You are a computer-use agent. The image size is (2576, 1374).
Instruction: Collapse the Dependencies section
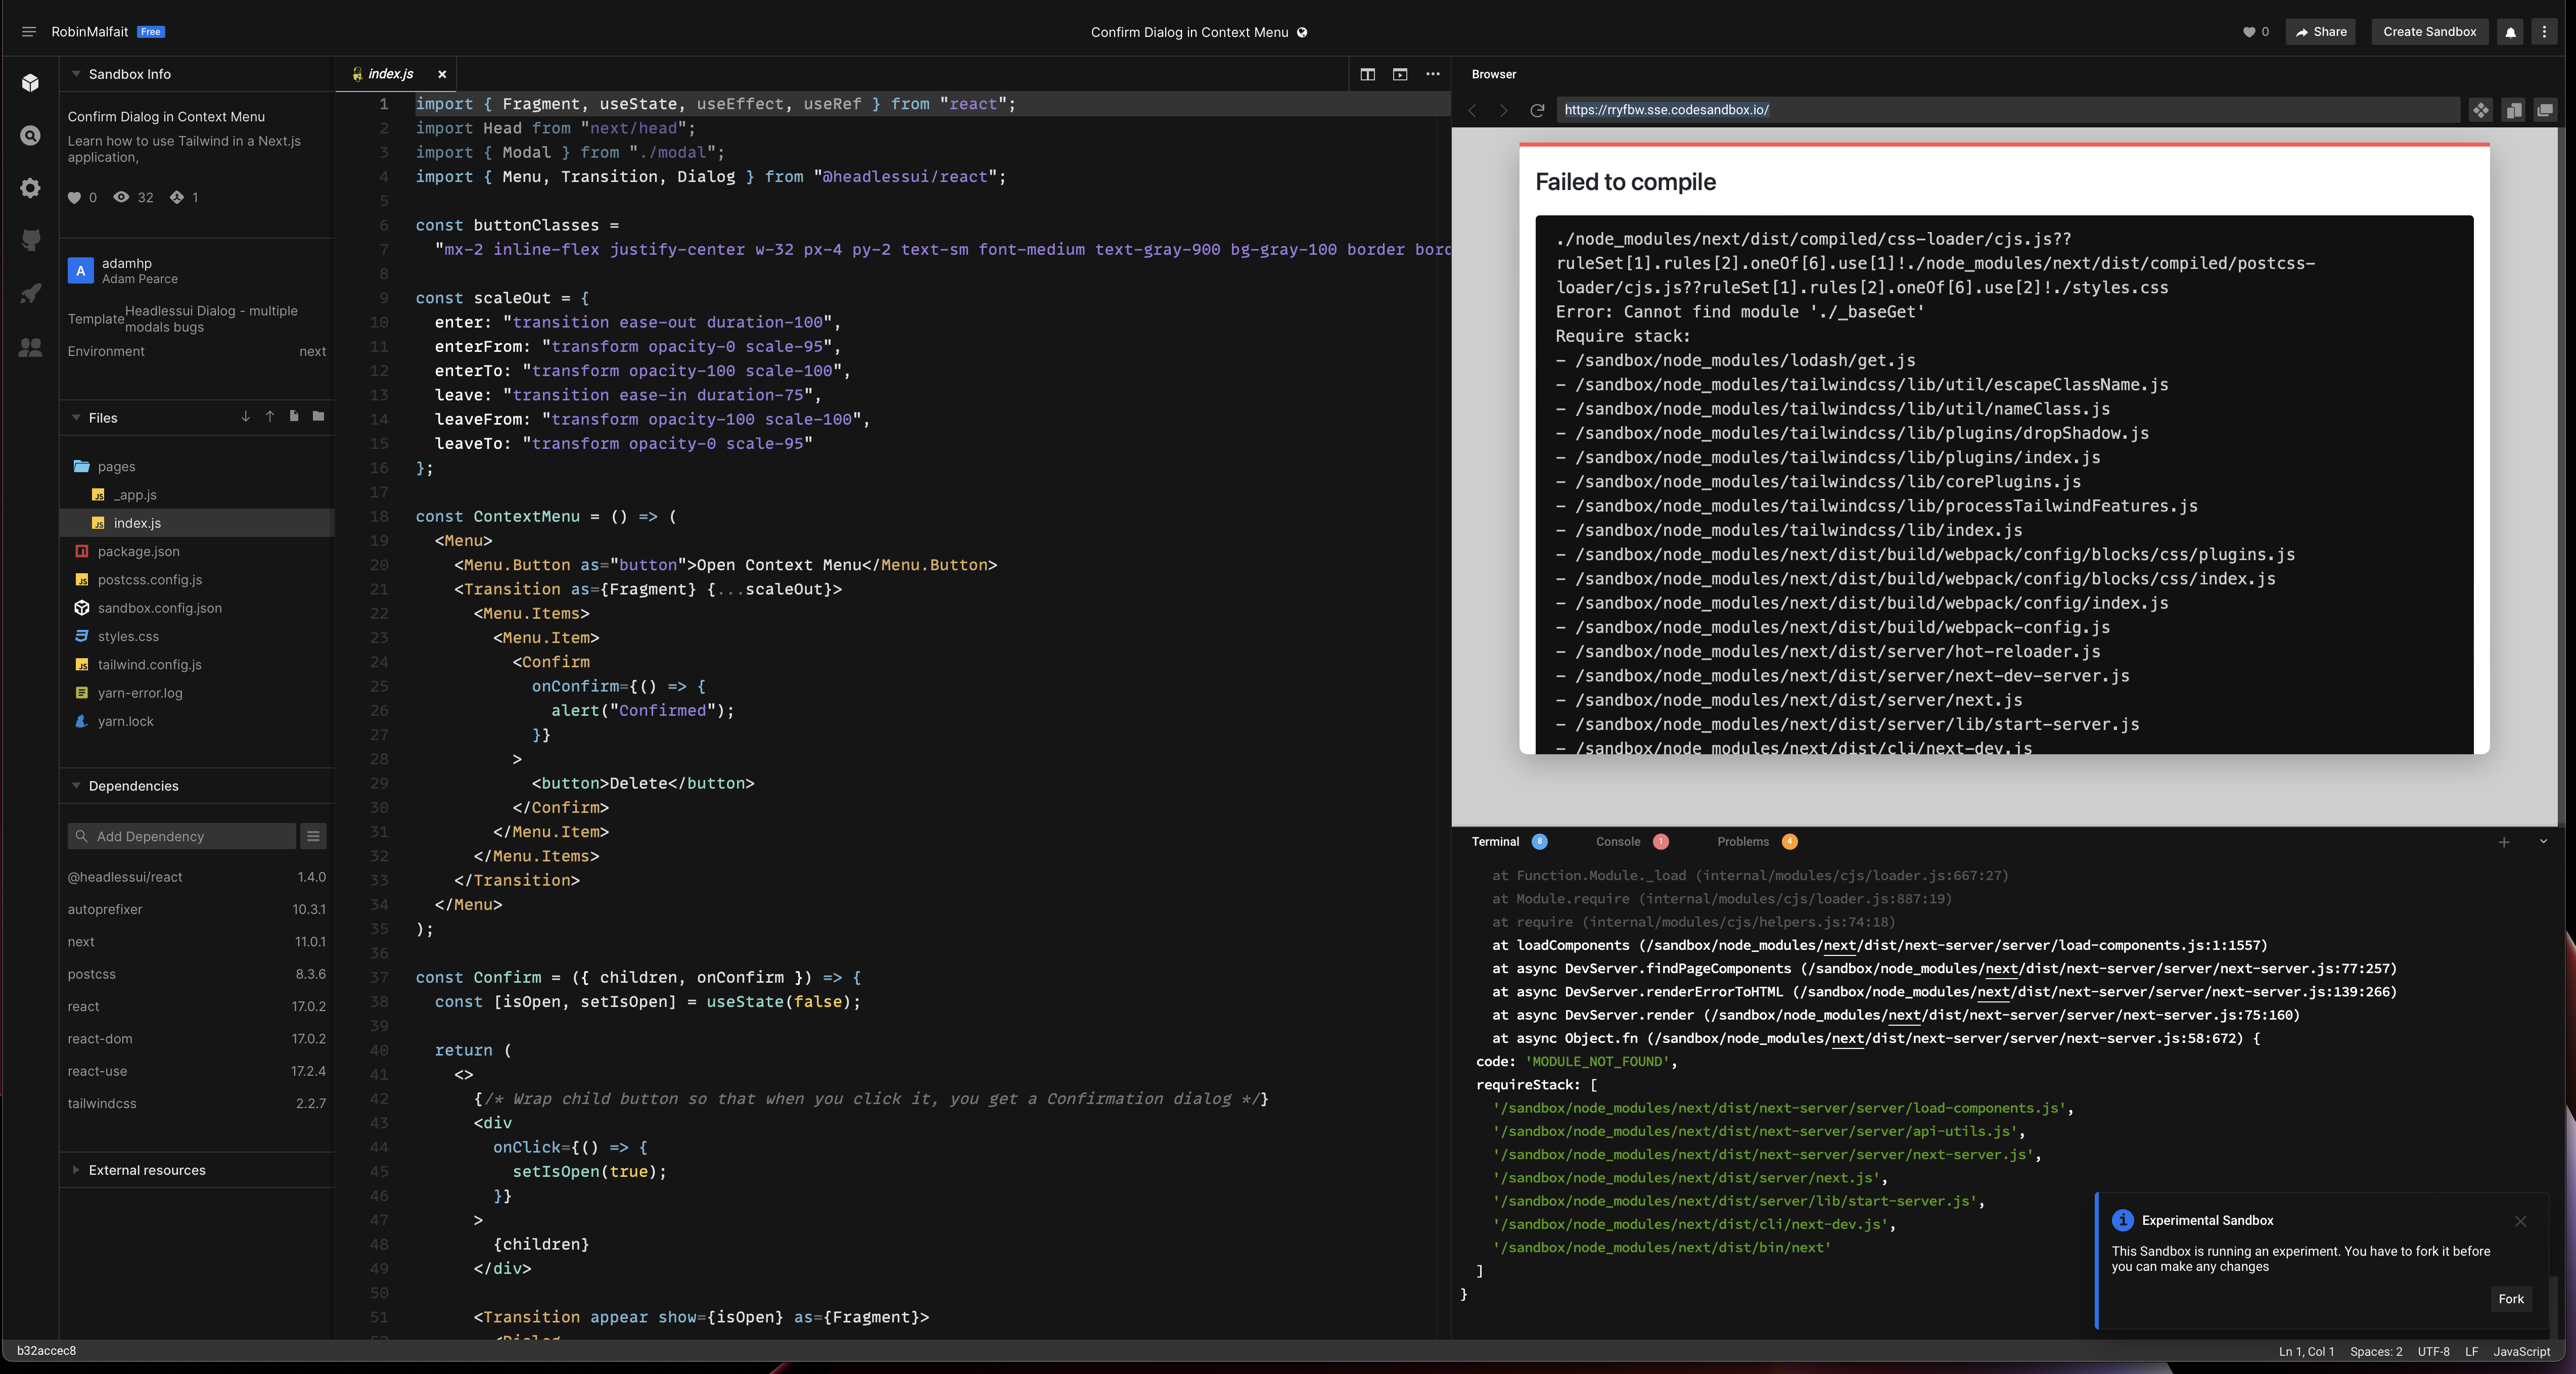[76, 786]
